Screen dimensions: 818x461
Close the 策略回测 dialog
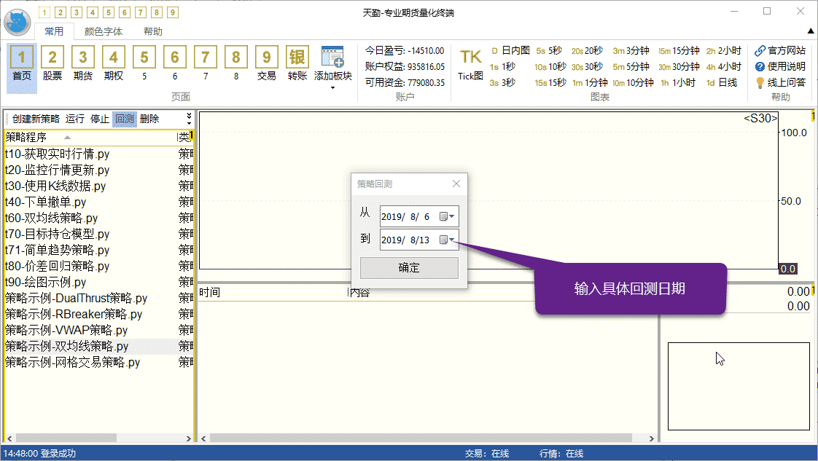(x=456, y=184)
